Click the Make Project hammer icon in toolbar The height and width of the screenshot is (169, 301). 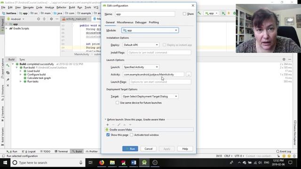[199, 13]
